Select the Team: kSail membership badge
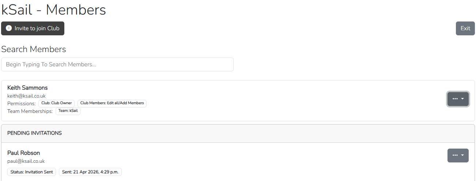476x181 pixels. [x=68, y=111]
